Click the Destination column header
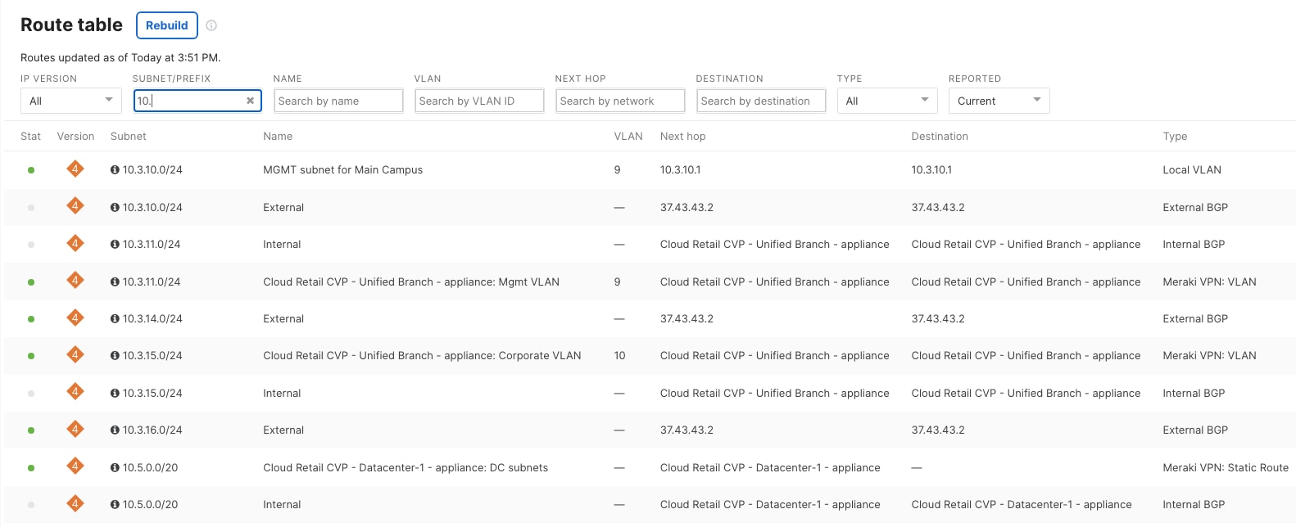 point(940,137)
